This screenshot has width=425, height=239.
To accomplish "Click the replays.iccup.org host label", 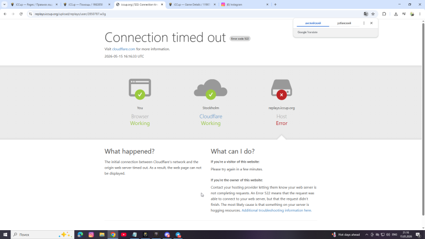I will pyautogui.click(x=281, y=108).
